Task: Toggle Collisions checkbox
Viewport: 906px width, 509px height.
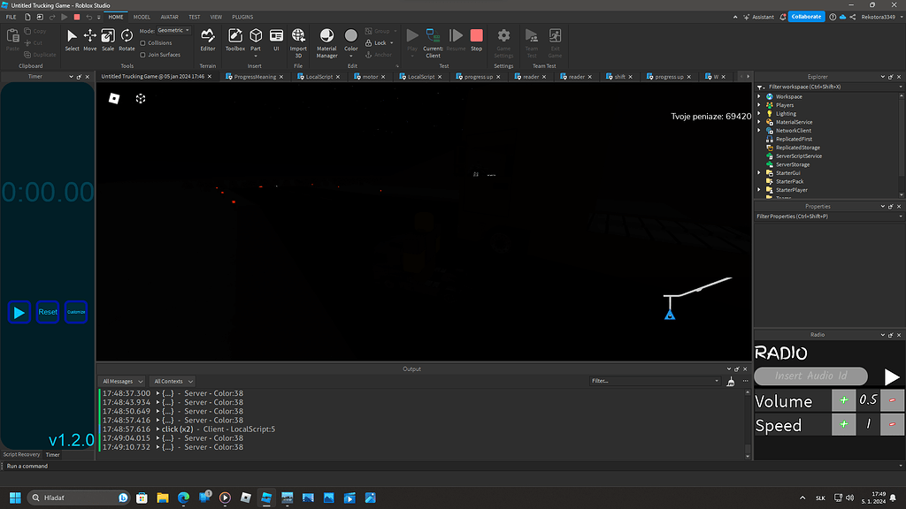Action: (x=142, y=42)
